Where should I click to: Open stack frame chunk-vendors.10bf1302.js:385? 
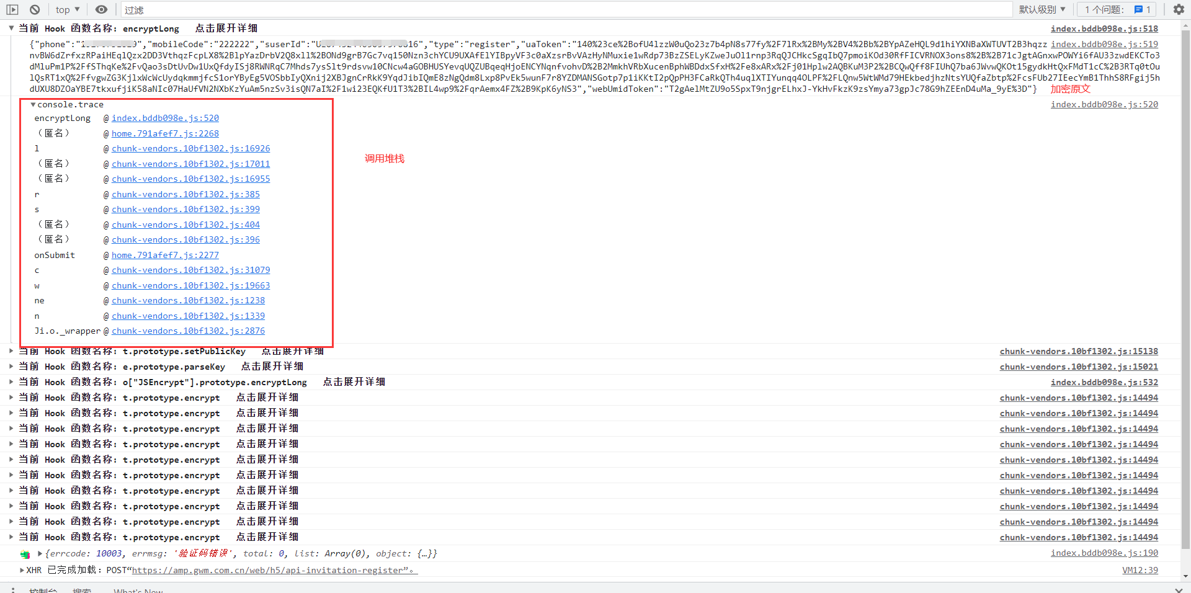click(x=185, y=194)
